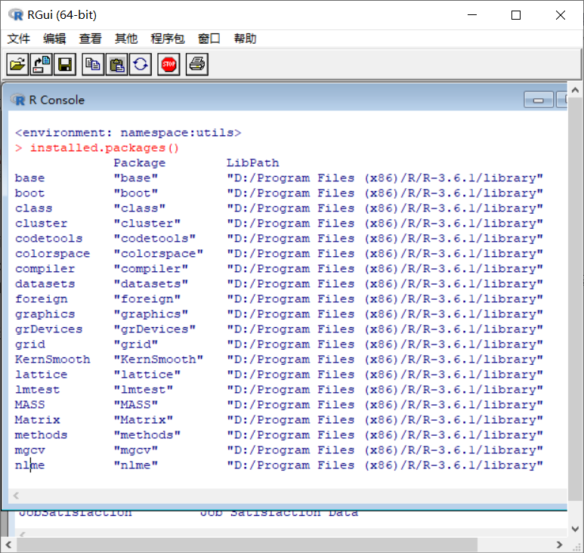Screen dimensions: 584x553
Task: Open the 程序包 menu
Action: click(168, 39)
